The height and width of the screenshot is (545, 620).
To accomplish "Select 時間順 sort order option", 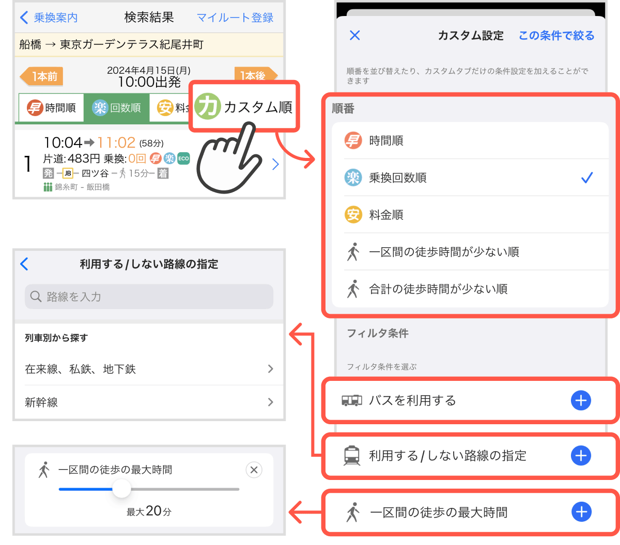I will (x=386, y=140).
